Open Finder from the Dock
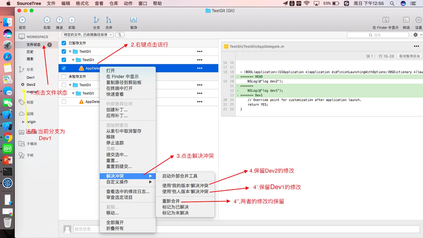The height and width of the screenshot is (238, 423). 7,22
